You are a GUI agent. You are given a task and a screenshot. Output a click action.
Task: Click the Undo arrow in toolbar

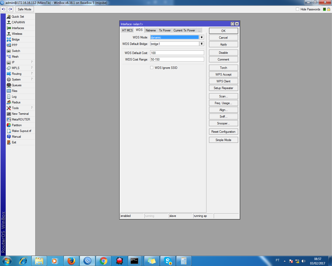(3, 9)
